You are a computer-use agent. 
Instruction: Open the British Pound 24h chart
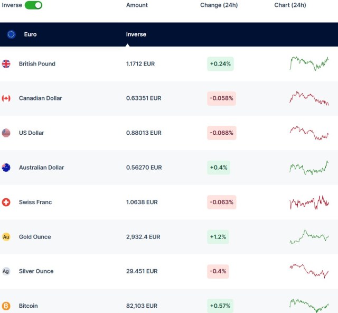tap(309, 63)
